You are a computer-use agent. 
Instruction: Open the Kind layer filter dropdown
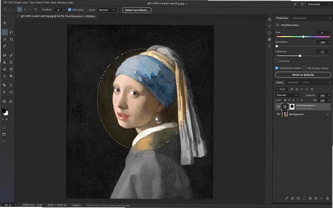click(282, 89)
